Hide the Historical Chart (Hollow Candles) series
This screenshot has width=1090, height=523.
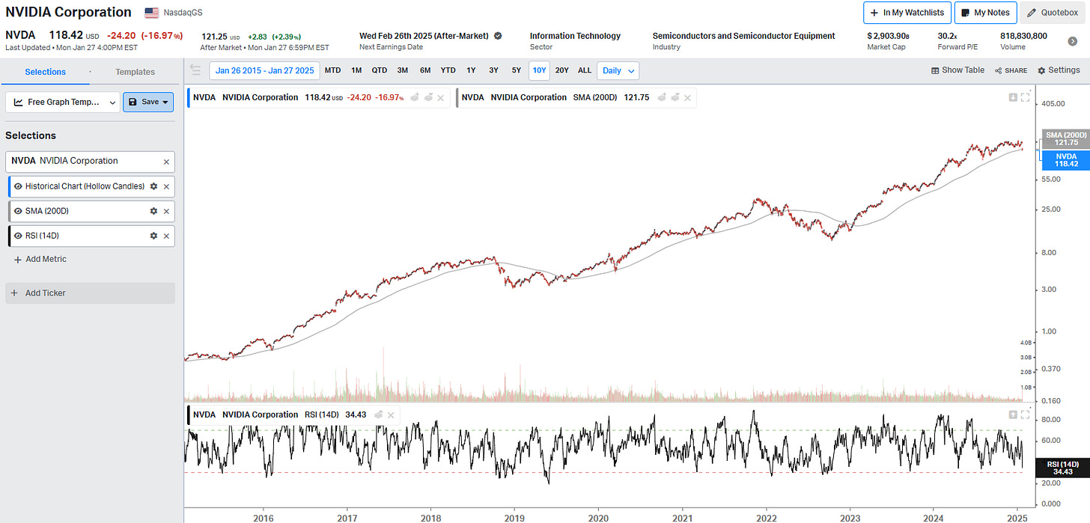(x=19, y=186)
